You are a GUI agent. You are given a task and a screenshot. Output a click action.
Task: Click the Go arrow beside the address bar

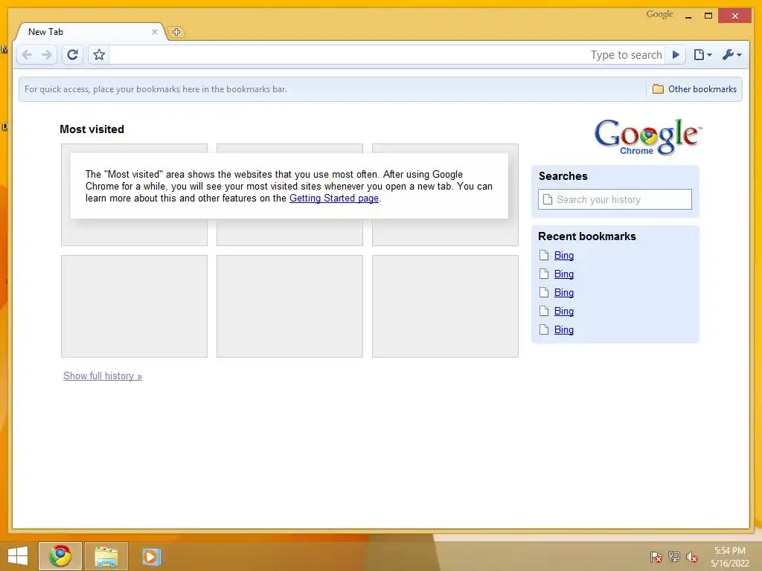tap(676, 55)
